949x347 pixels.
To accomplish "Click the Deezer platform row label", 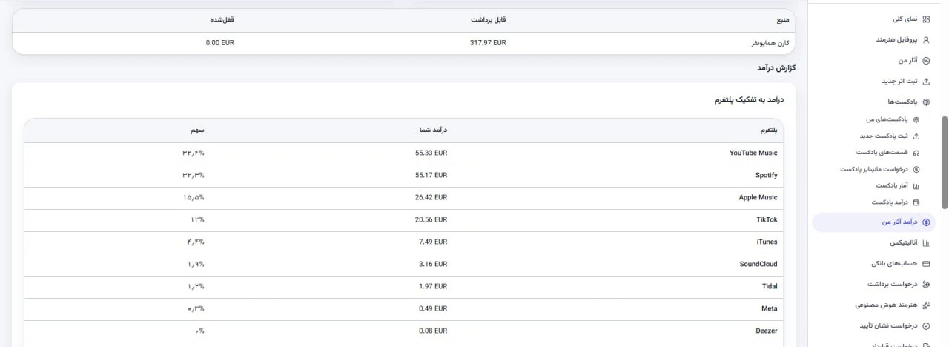I will [767, 331].
